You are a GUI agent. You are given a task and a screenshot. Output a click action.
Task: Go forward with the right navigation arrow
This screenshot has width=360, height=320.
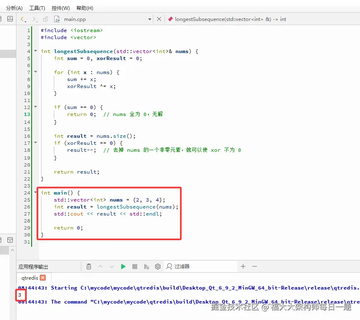point(34,19)
